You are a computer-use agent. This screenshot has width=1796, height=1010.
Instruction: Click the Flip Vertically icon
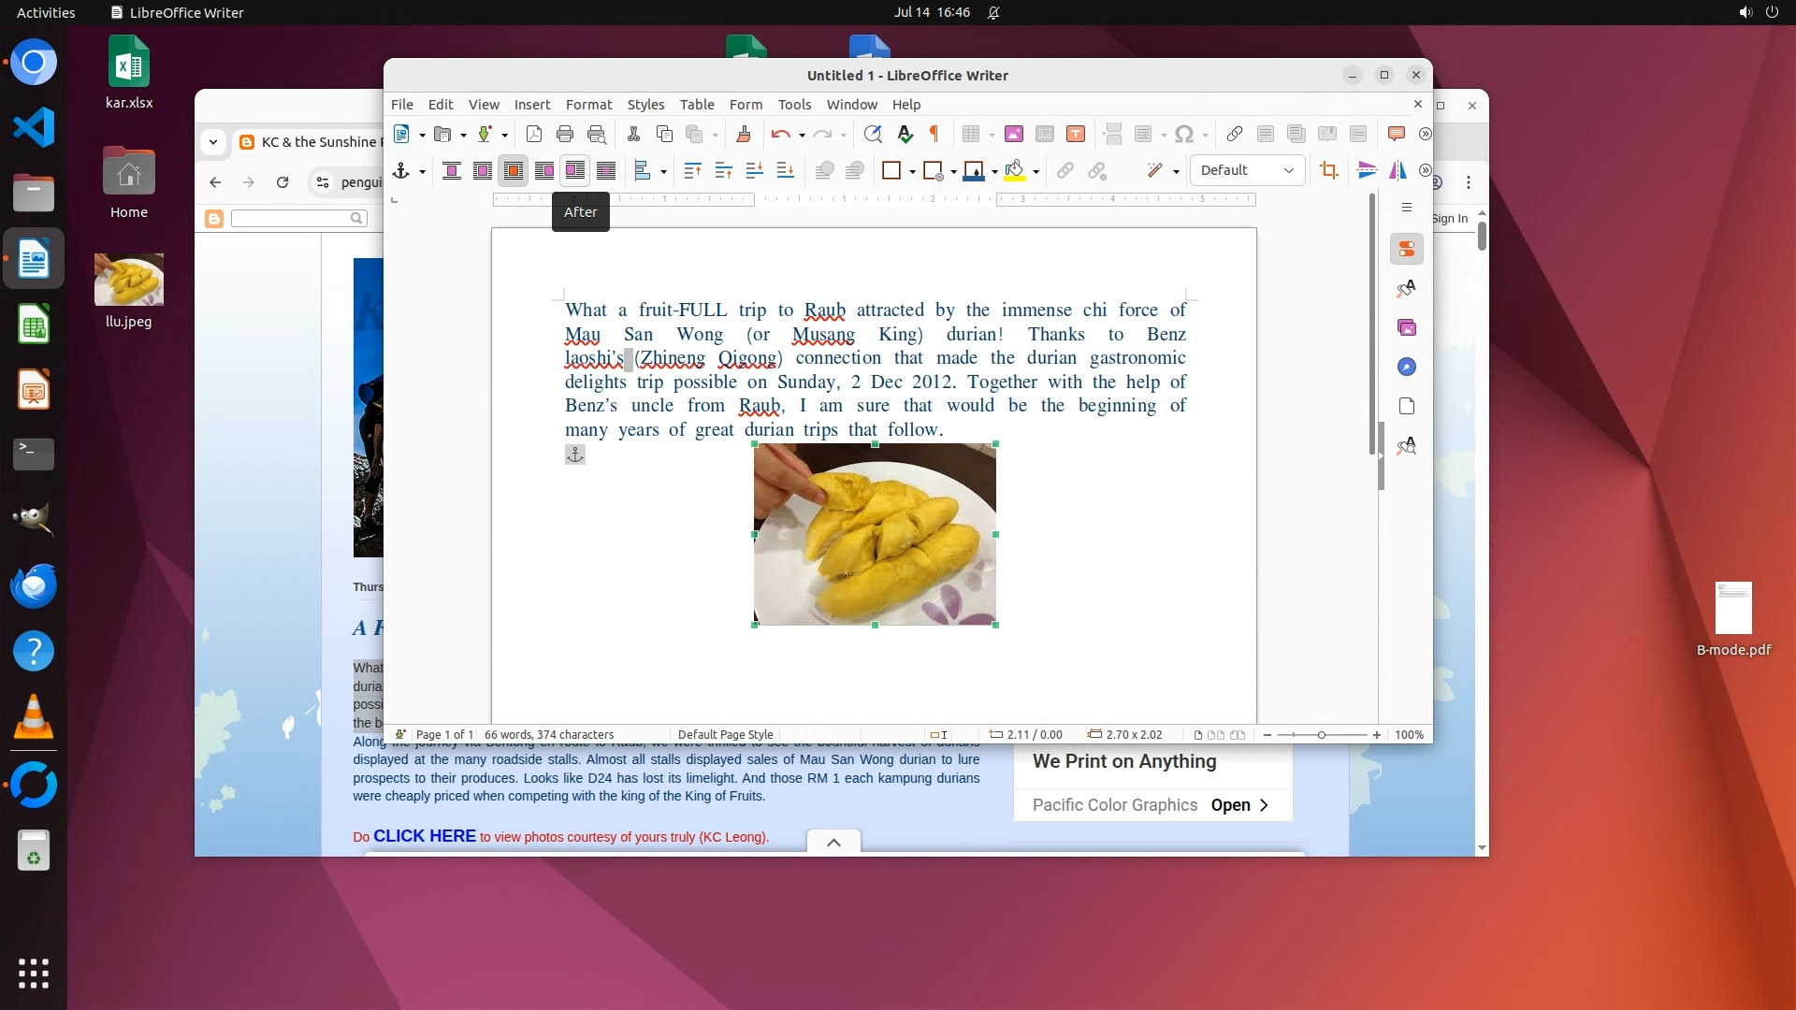click(1367, 170)
